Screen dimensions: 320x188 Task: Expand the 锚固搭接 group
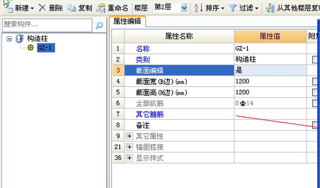(129, 147)
